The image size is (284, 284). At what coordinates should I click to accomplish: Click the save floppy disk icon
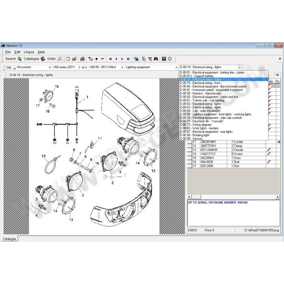(x=164, y=59)
